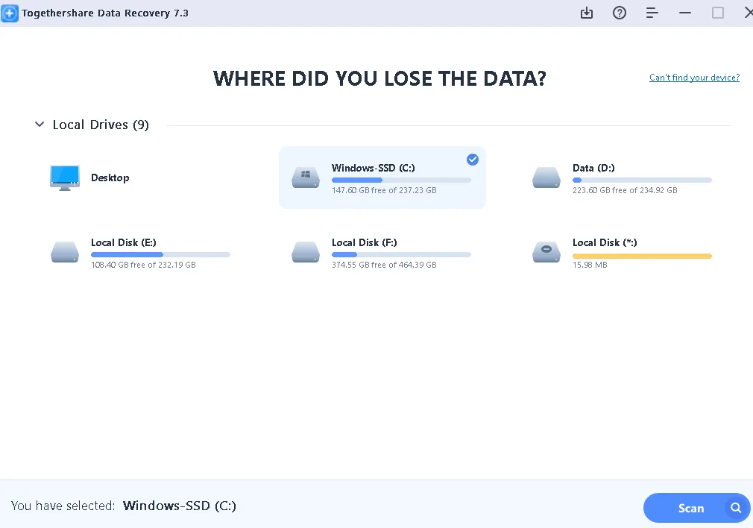
Task: Click the Windows-SSD (C:) drive icon
Action: (x=306, y=177)
